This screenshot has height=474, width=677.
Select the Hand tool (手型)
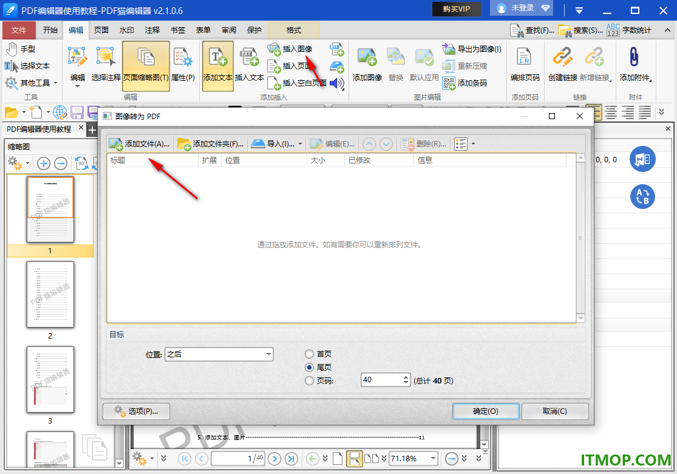[x=21, y=49]
